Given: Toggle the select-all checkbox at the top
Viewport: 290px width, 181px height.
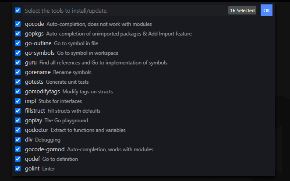Looking at the screenshot, I should 18,11.
